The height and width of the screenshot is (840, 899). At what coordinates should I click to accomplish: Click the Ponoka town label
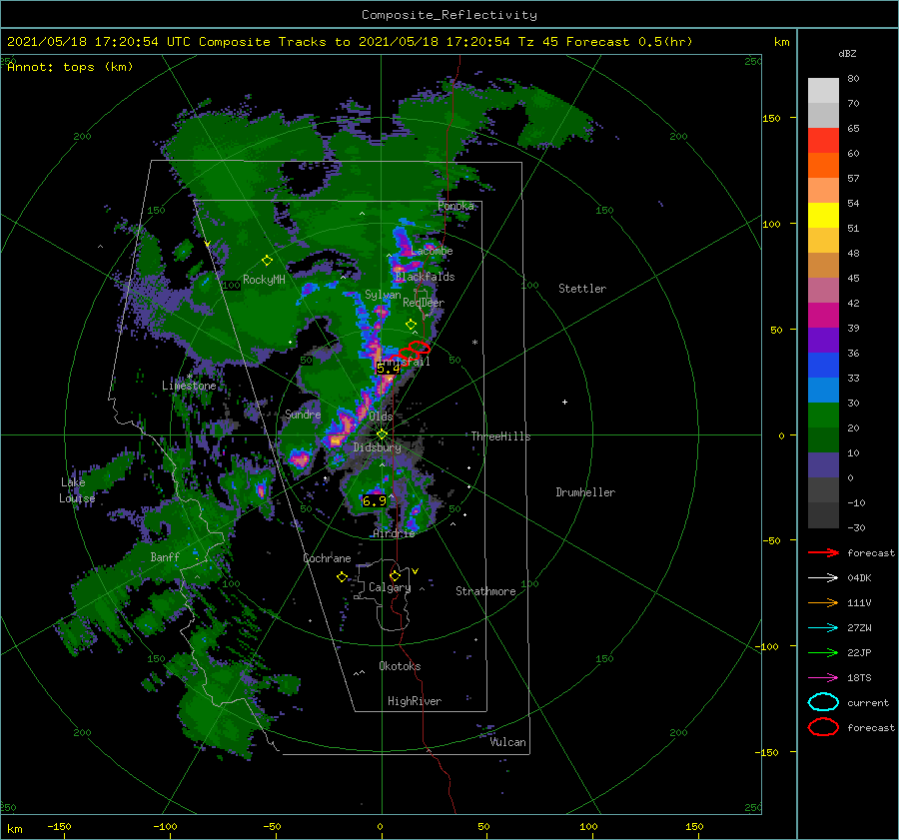pos(455,206)
